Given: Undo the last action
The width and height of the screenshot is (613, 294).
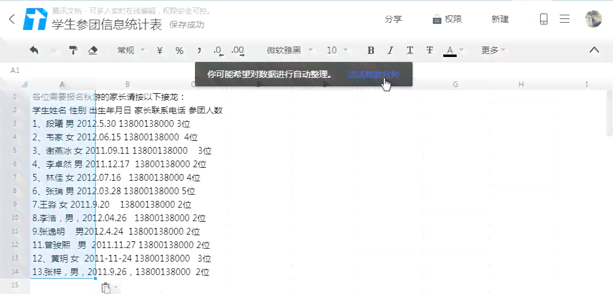Looking at the screenshot, I should pos(34,50).
